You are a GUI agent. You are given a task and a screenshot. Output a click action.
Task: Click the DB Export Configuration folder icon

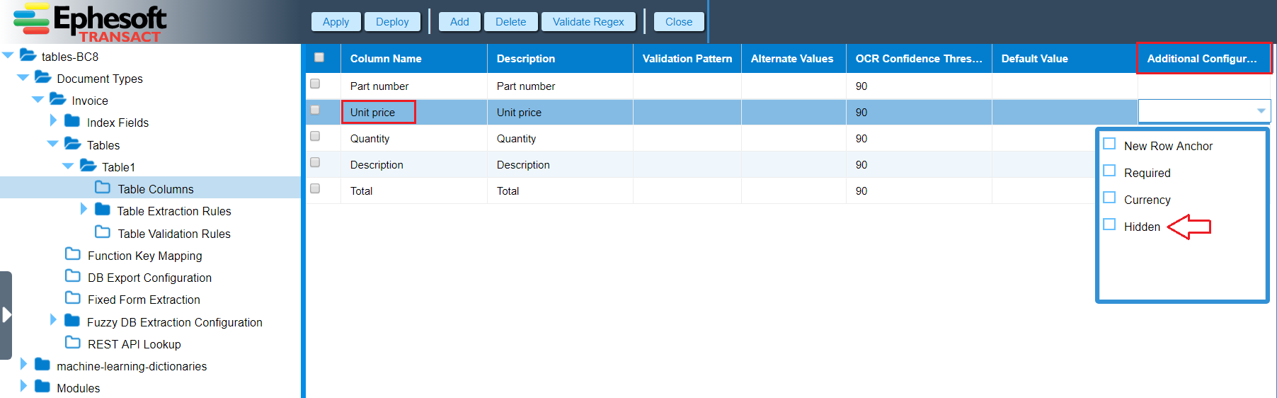pos(73,275)
